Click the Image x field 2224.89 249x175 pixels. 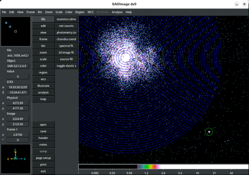coord(18,119)
